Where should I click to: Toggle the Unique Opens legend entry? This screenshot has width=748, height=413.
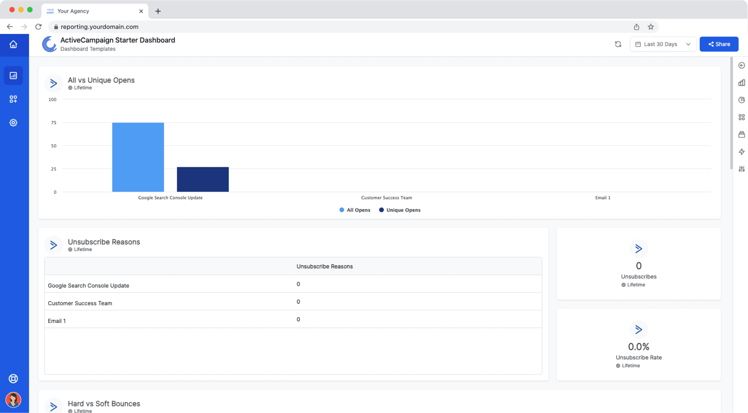pos(400,210)
